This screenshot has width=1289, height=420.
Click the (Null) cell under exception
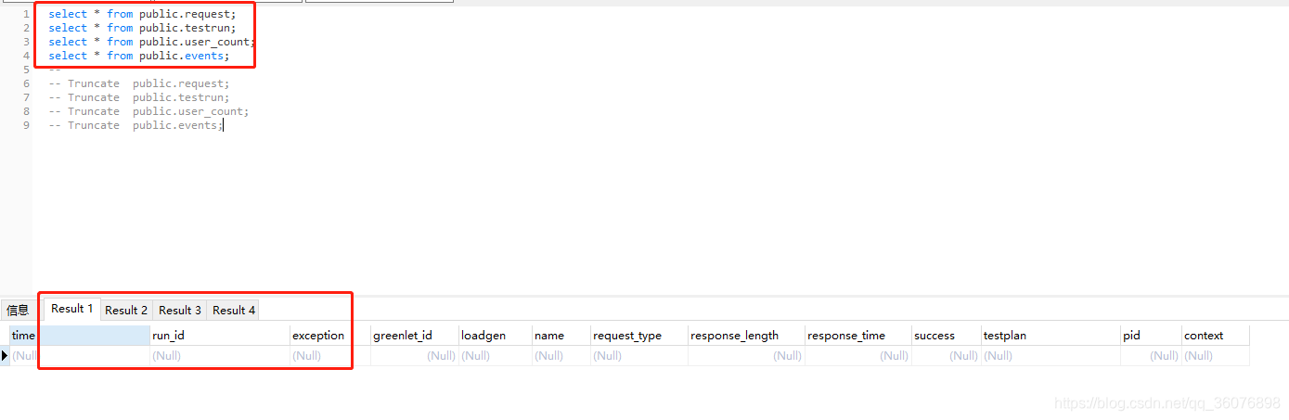[330, 356]
